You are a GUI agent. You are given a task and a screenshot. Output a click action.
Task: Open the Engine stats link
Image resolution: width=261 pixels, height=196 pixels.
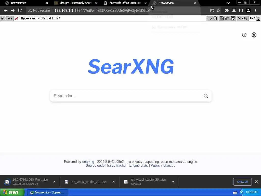[138, 165]
